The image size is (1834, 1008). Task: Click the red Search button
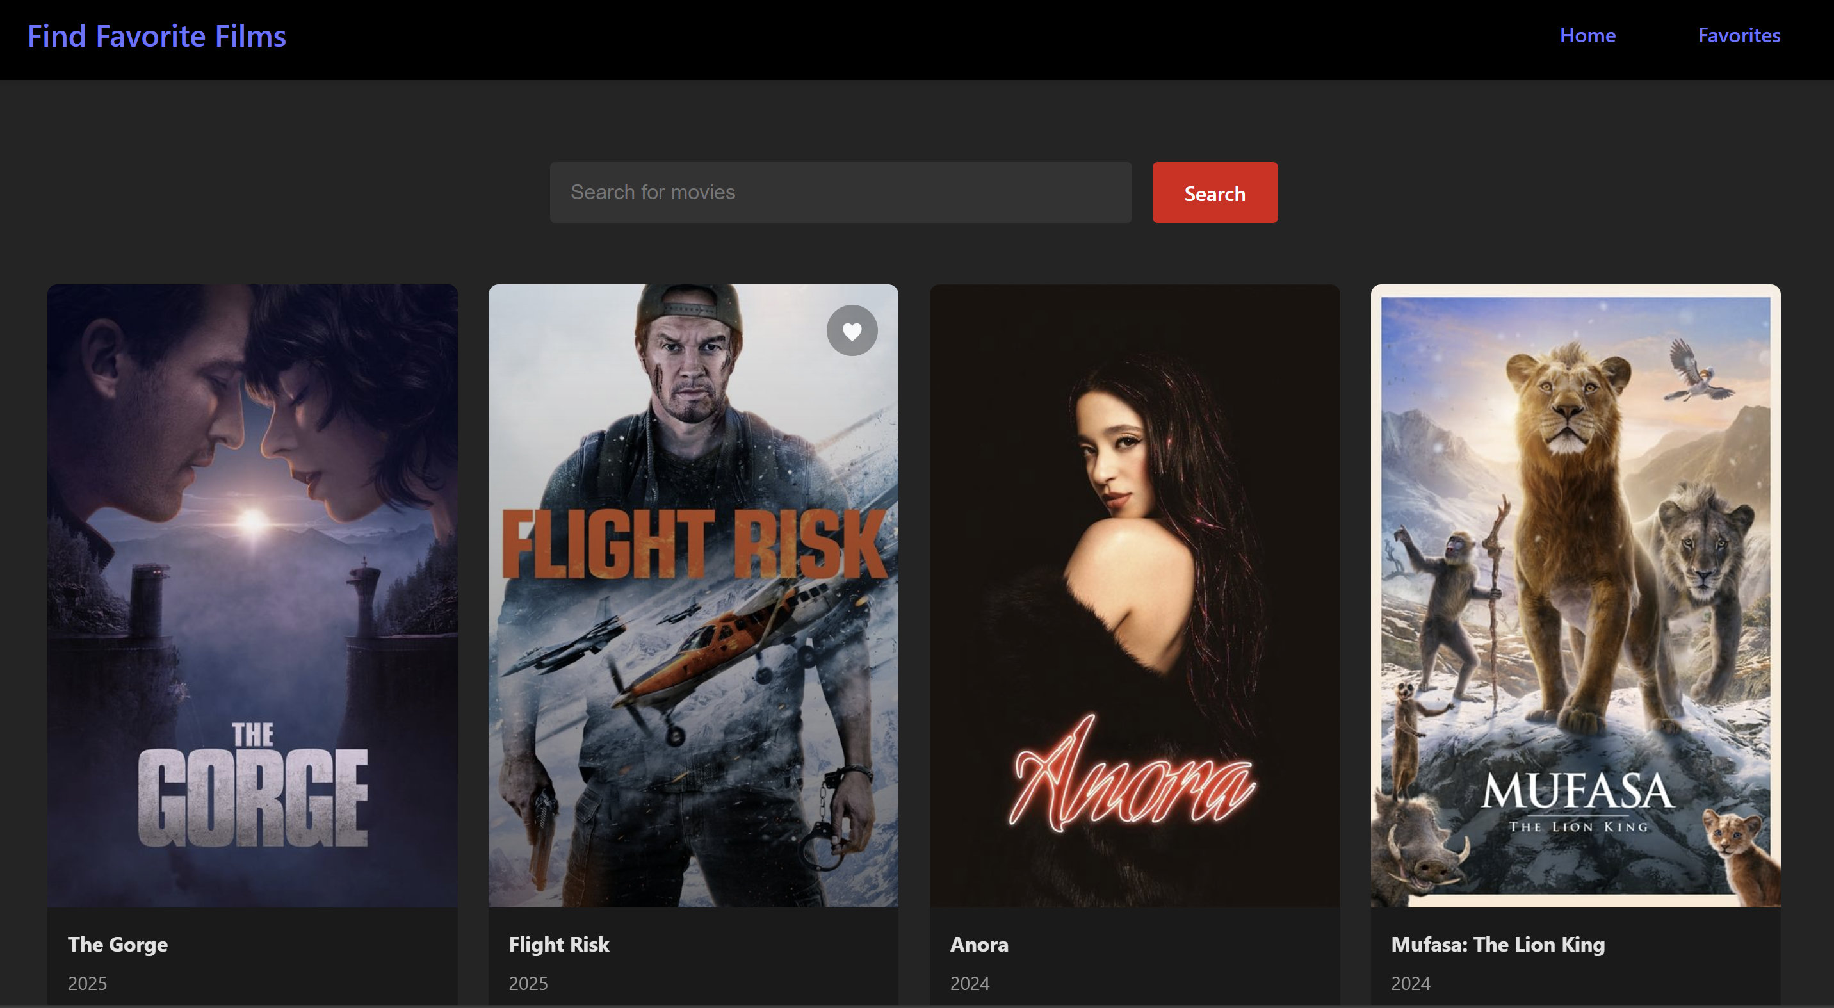coord(1215,192)
